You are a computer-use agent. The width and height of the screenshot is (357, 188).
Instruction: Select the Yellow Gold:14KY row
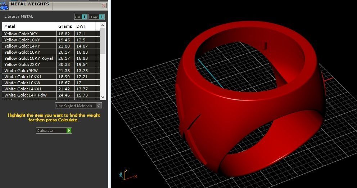point(51,46)
